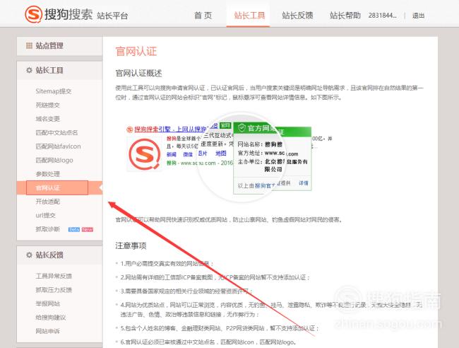Screen dimensions: 459x348
Task: Click the New badge next to 抓取诊断
Action: pos(88,230)
